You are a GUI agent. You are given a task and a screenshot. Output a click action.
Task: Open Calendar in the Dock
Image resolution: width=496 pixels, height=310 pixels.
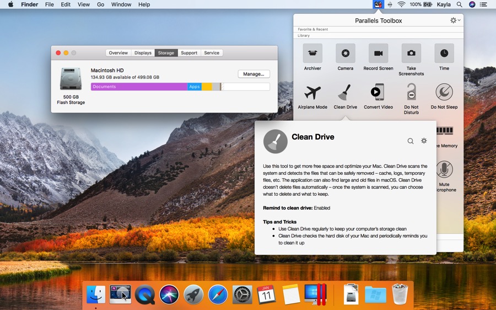266,295
